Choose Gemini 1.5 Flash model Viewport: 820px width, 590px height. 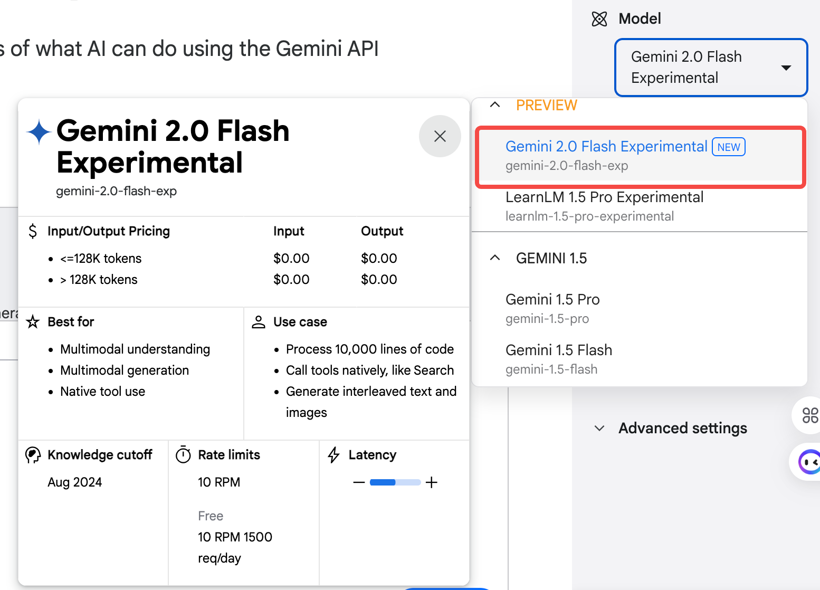(x=640, y=359)
